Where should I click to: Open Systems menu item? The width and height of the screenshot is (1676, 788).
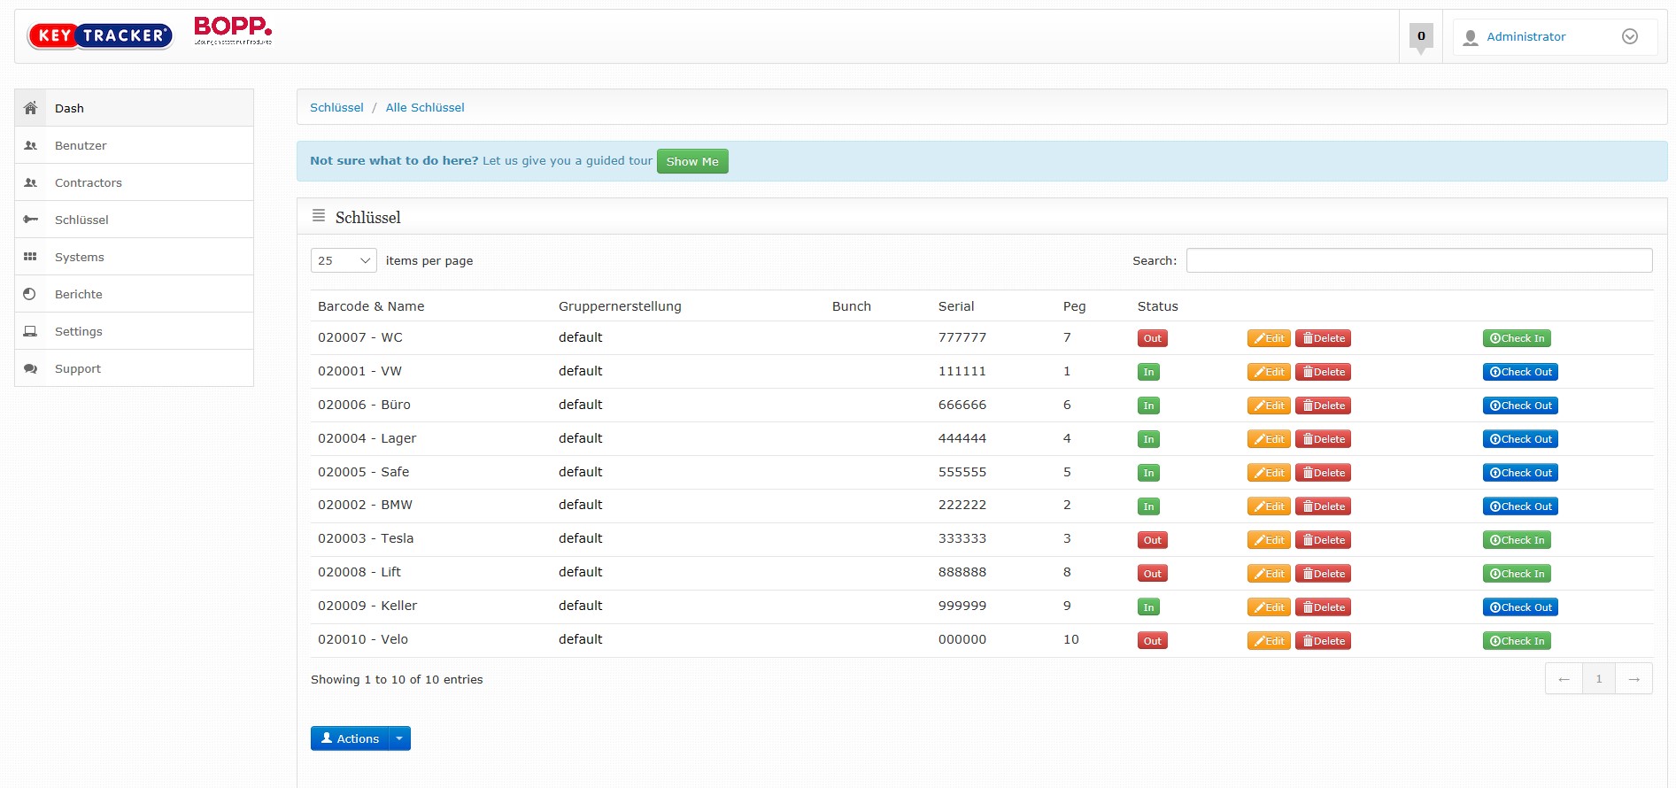click(135, 257)
